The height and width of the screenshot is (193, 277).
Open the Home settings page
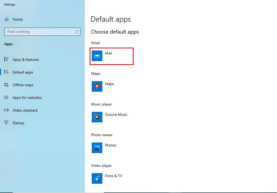click(42, 19)
